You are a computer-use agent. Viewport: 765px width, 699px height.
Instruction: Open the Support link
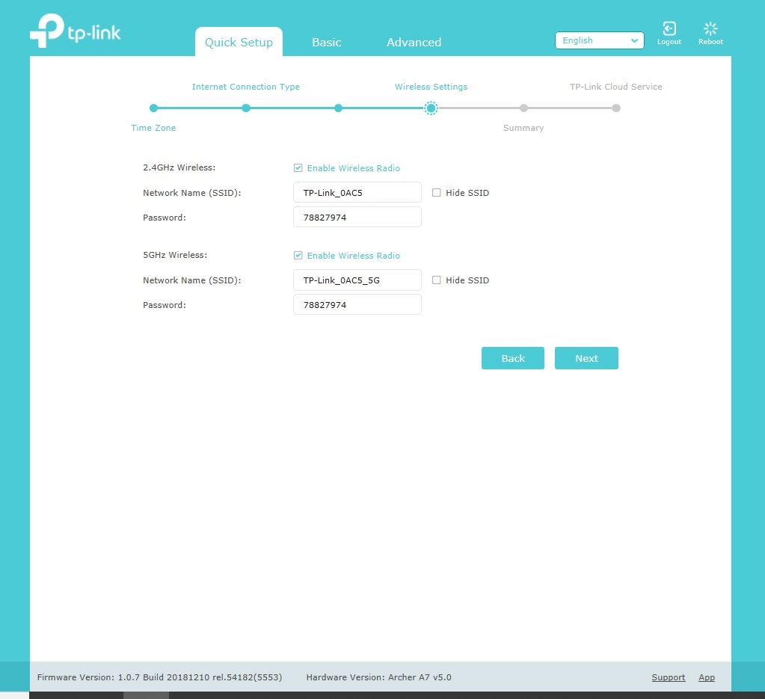click(x=668, y=677)
